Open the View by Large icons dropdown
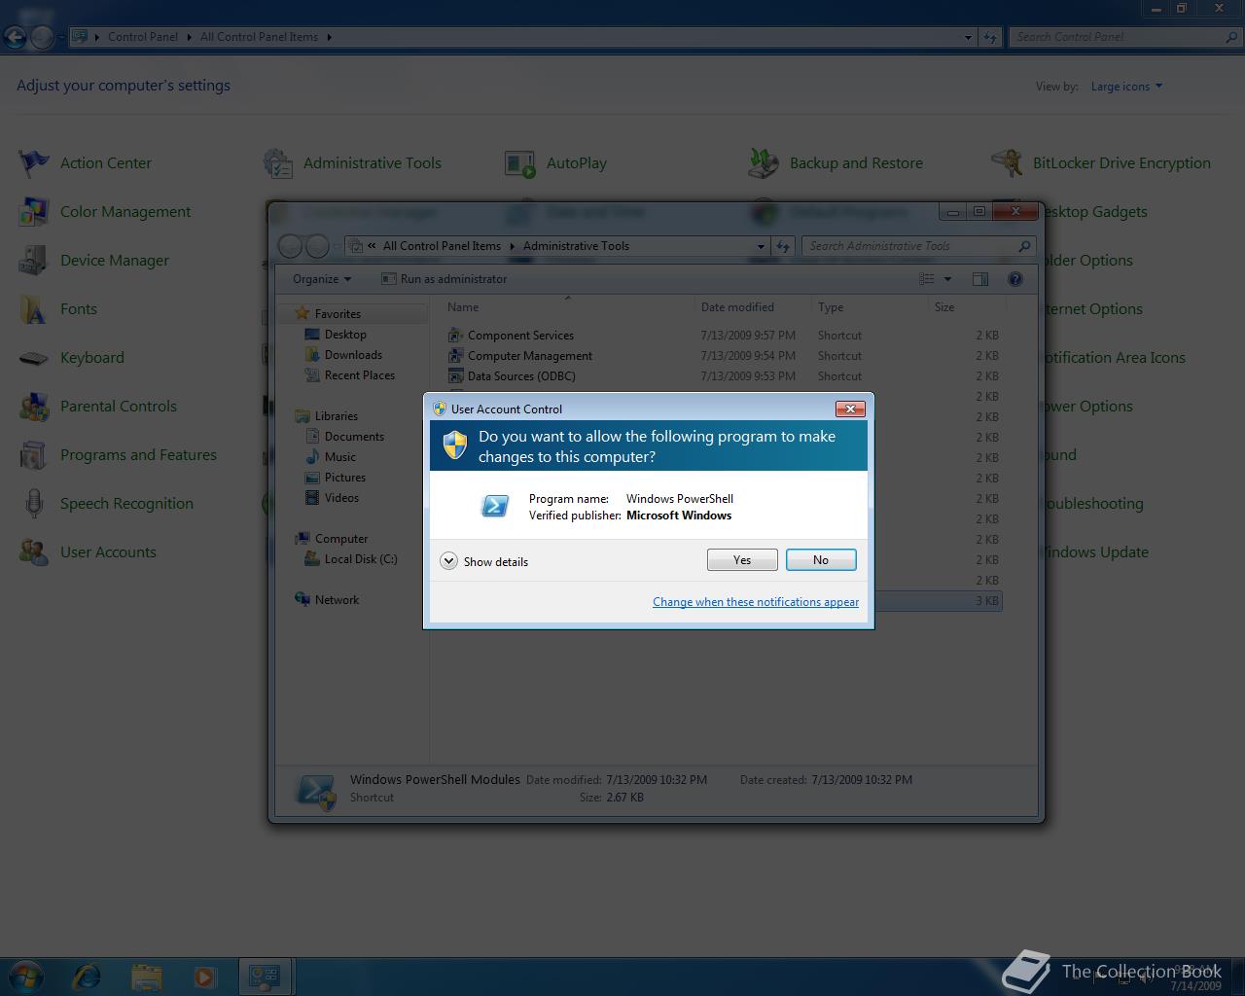Image resolution: width=1245 pixels, height=996 pixels. (1126, 87)
